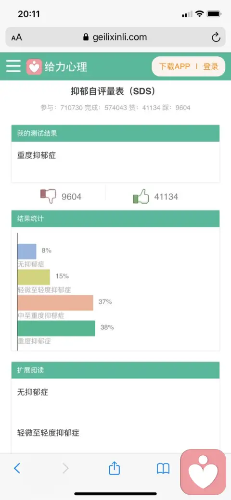Open the AA reader text-size menu
The height and width of the screenshot is (500, 231).
coord(16,37)
